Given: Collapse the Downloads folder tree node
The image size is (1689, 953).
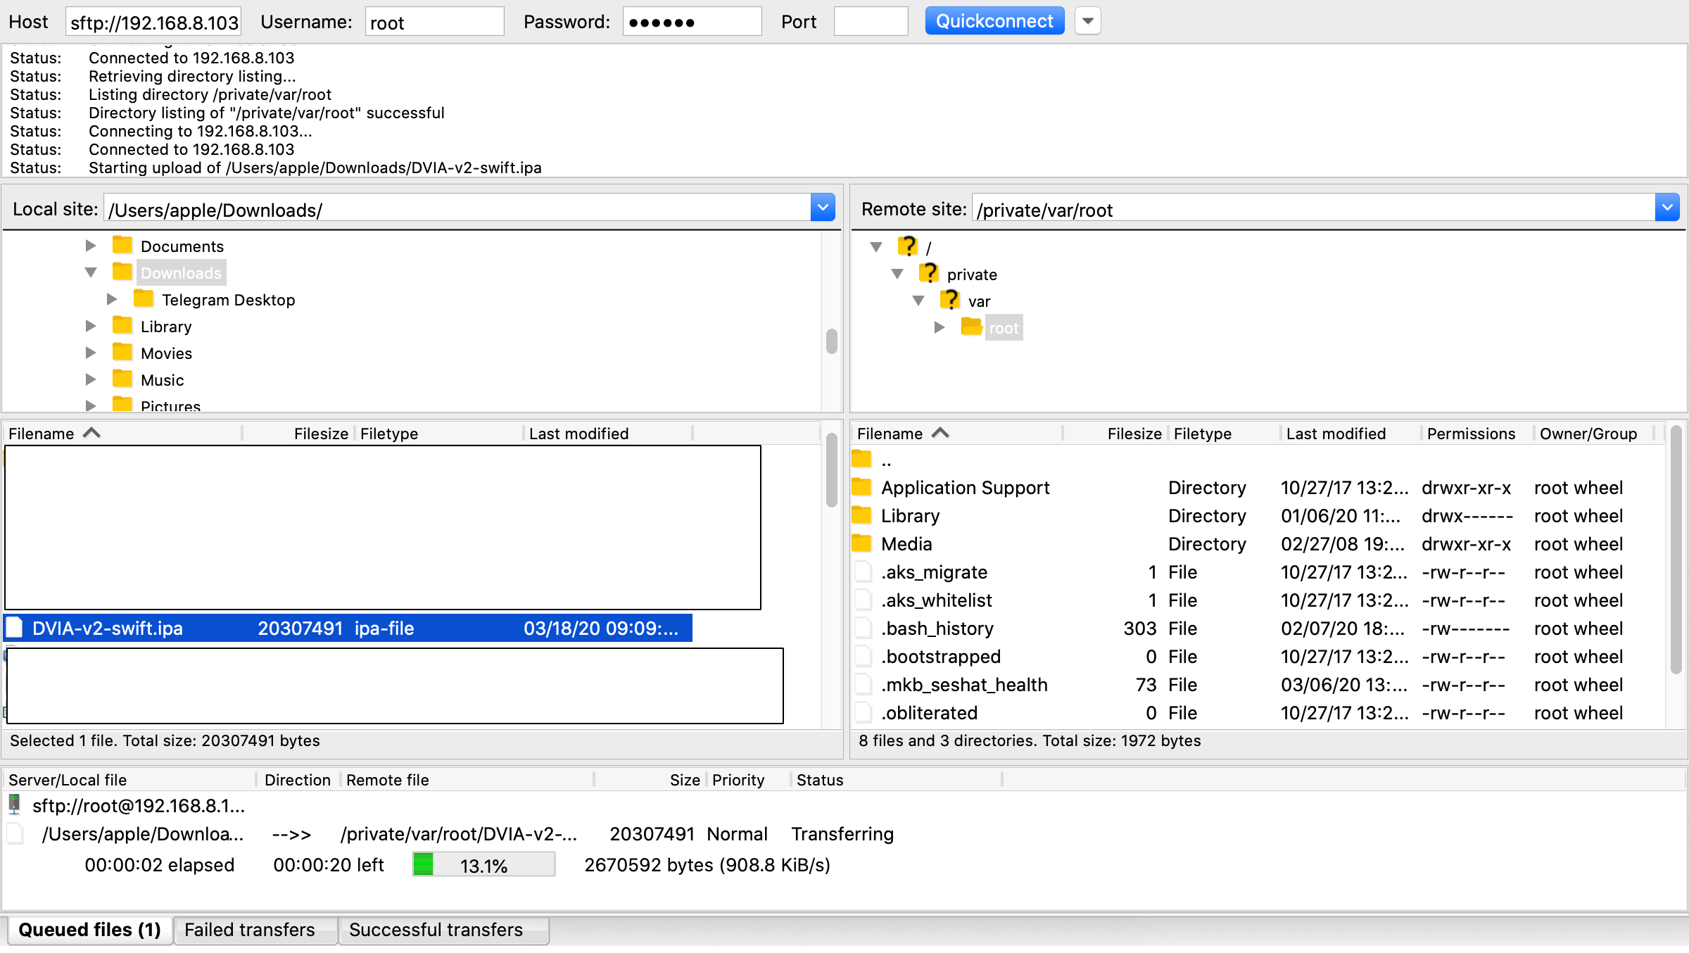Looking at the screenshot, I should click(x=91, y=272).
